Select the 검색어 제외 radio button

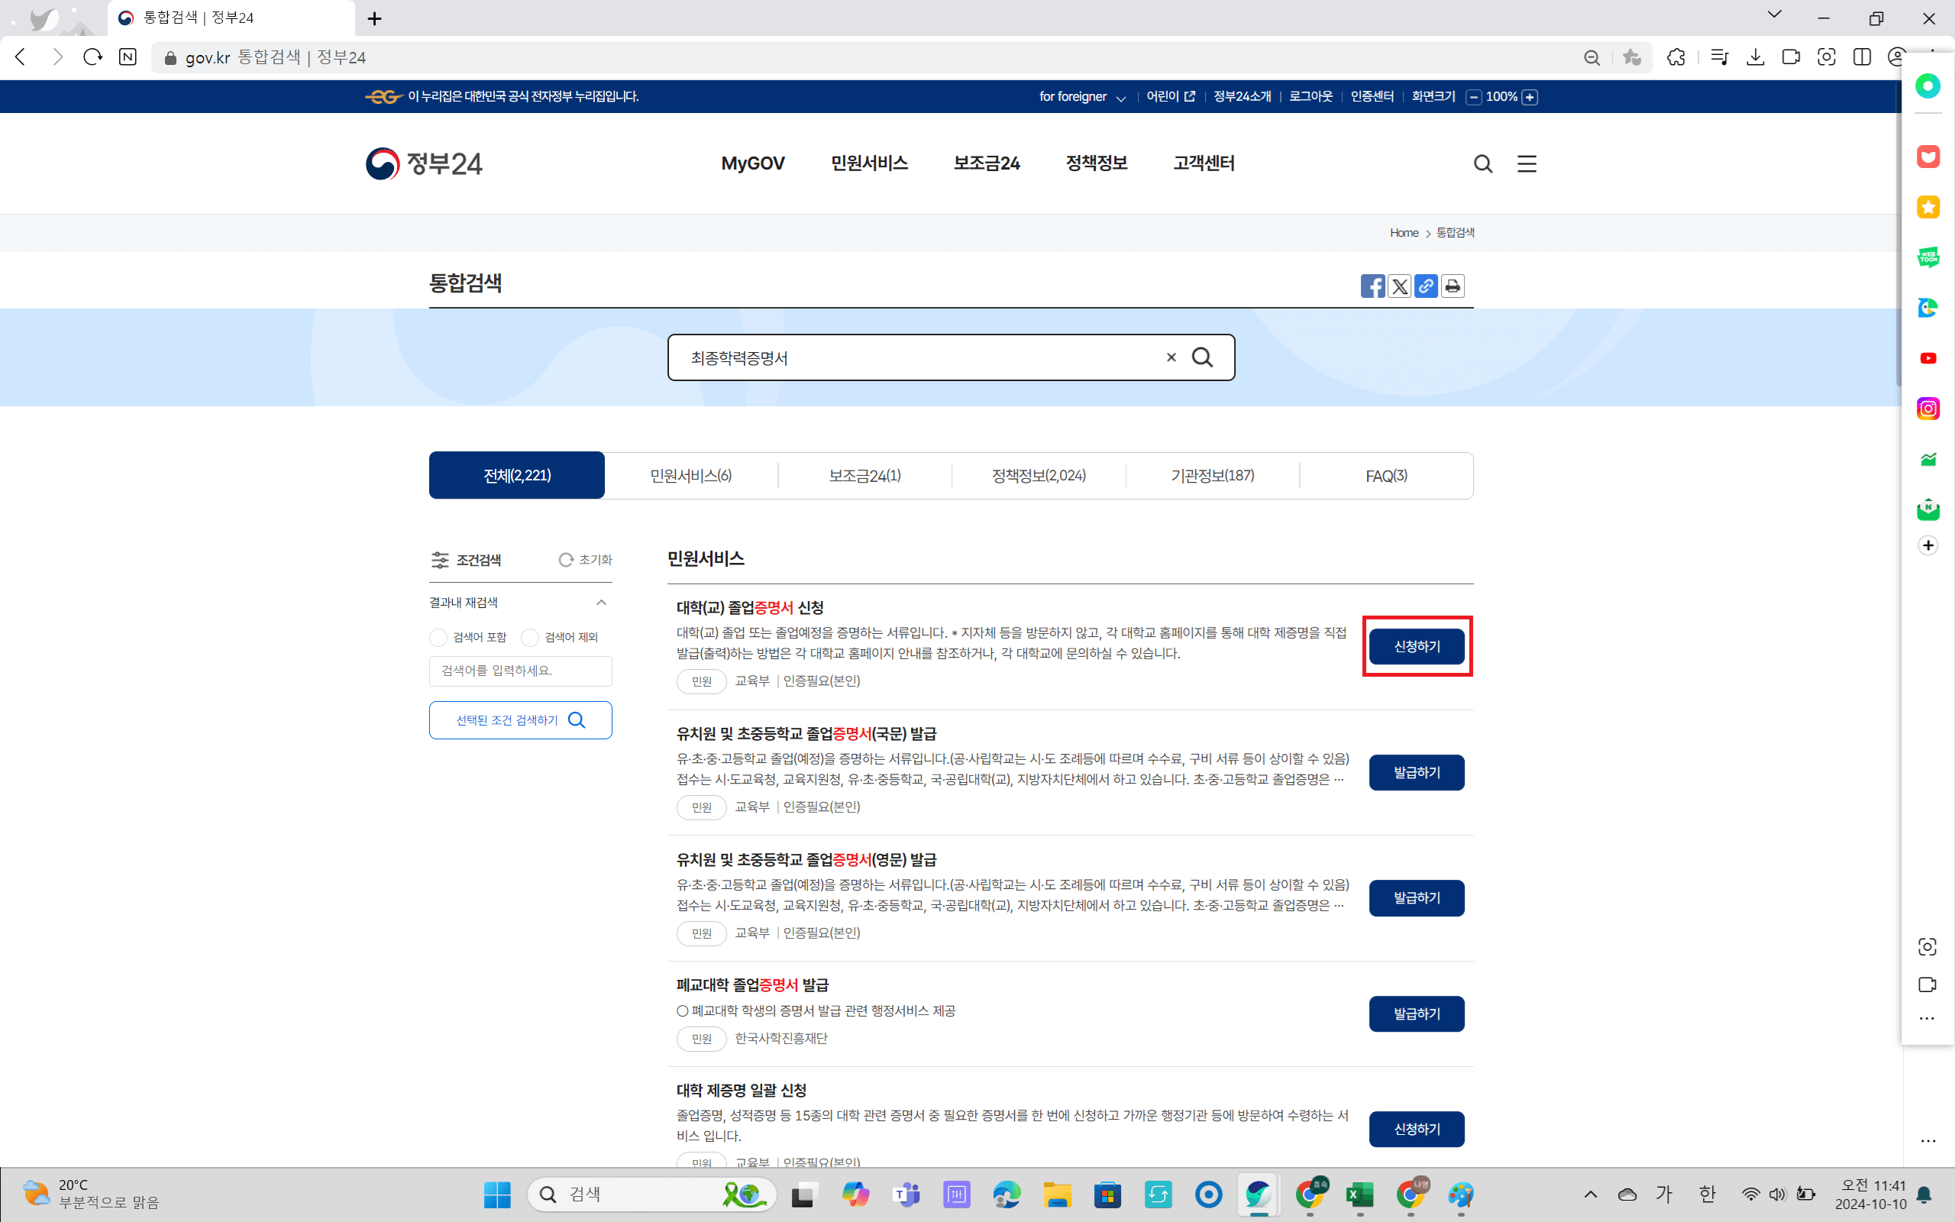(x=530, y=637)
